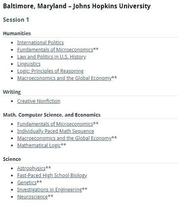Image resolution: width=178 pixels, height=204 pixels.
Task: Open the Creative Nonfiction writing course
Action: pyautogui.click(x=39, y=101)
